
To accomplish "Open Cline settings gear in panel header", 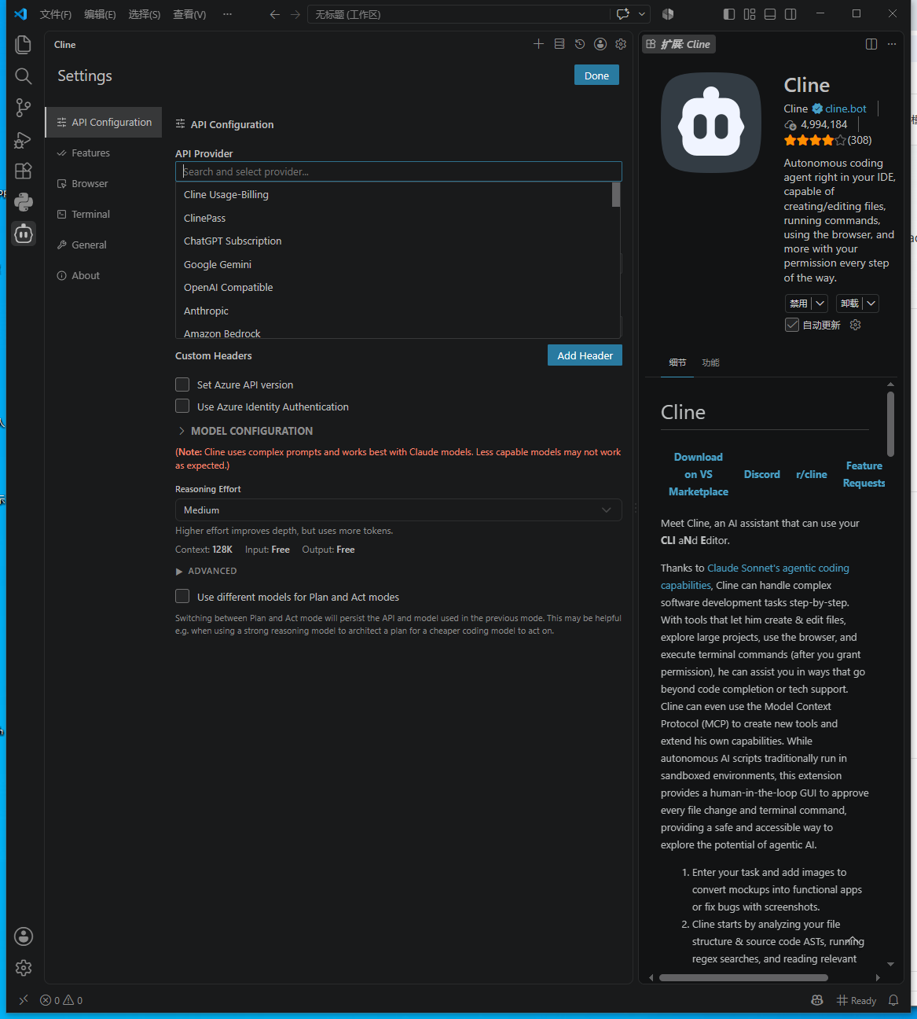I will (621, 44).
